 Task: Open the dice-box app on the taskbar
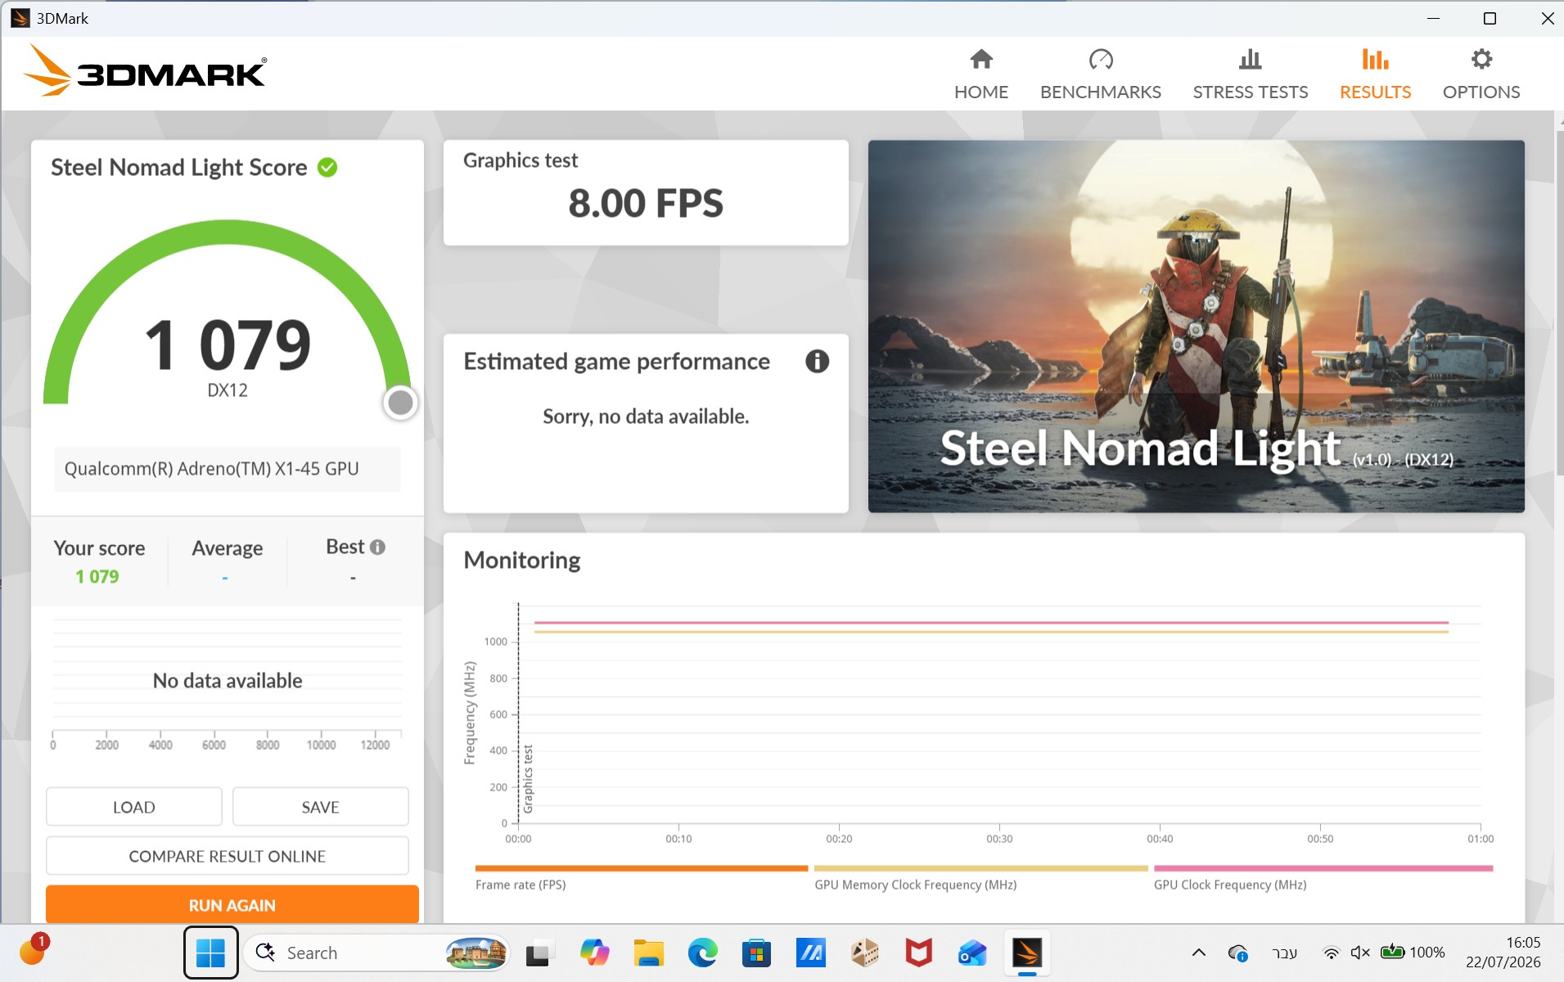click(x=864, y=953)
